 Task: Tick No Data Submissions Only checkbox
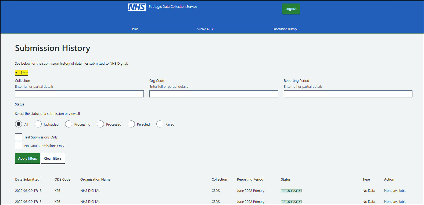19,145
